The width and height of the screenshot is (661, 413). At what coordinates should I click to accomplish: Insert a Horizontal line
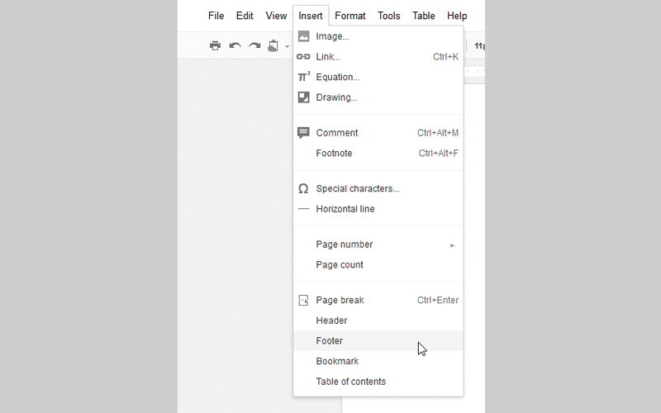pos(345,209)
